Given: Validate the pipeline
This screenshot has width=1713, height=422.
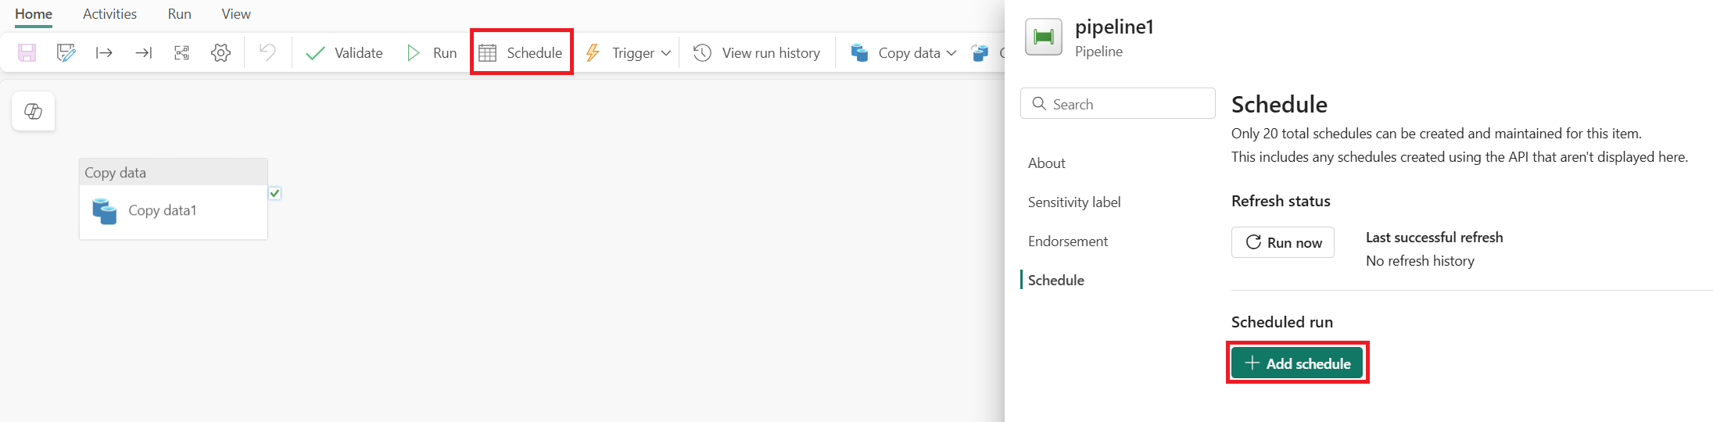Looking at the screenshot, I should (344, 53).
